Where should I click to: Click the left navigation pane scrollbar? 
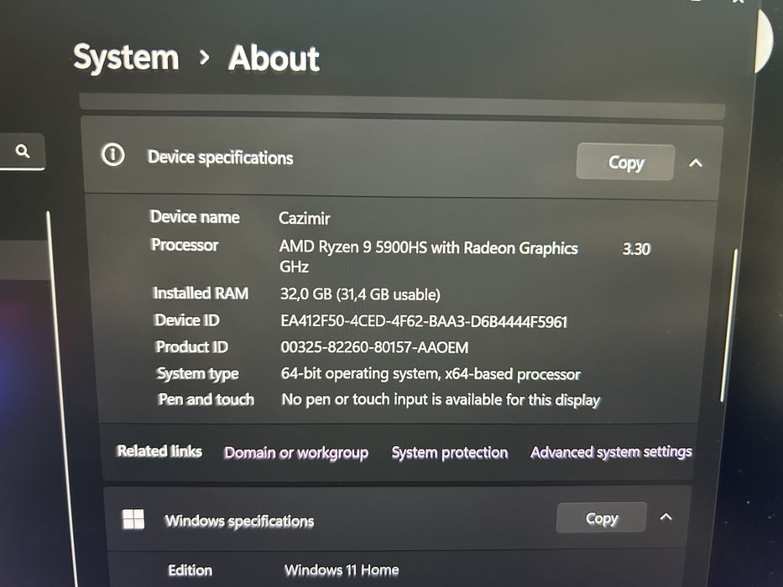[x=62, y=398]
